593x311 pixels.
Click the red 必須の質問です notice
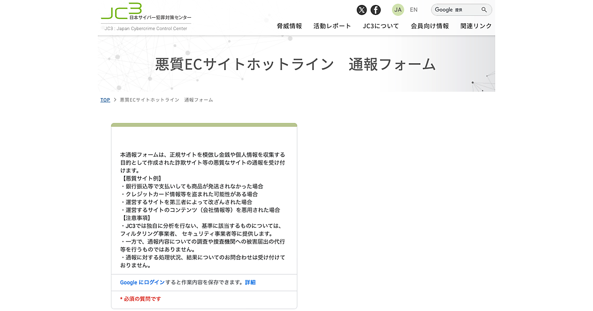coord(141,299)
